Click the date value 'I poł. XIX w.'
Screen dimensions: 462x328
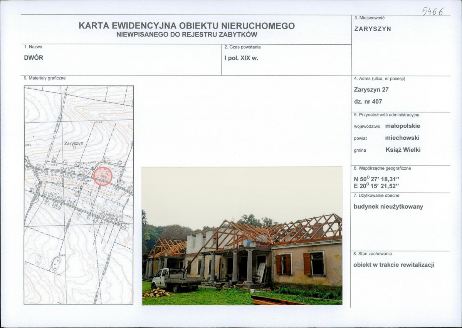coord(241,58)
